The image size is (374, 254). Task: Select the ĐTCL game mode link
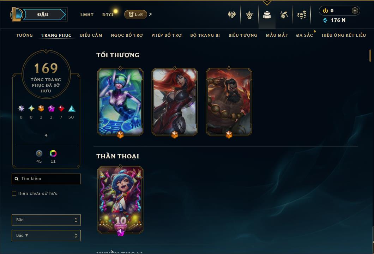[x=108, y=15]
